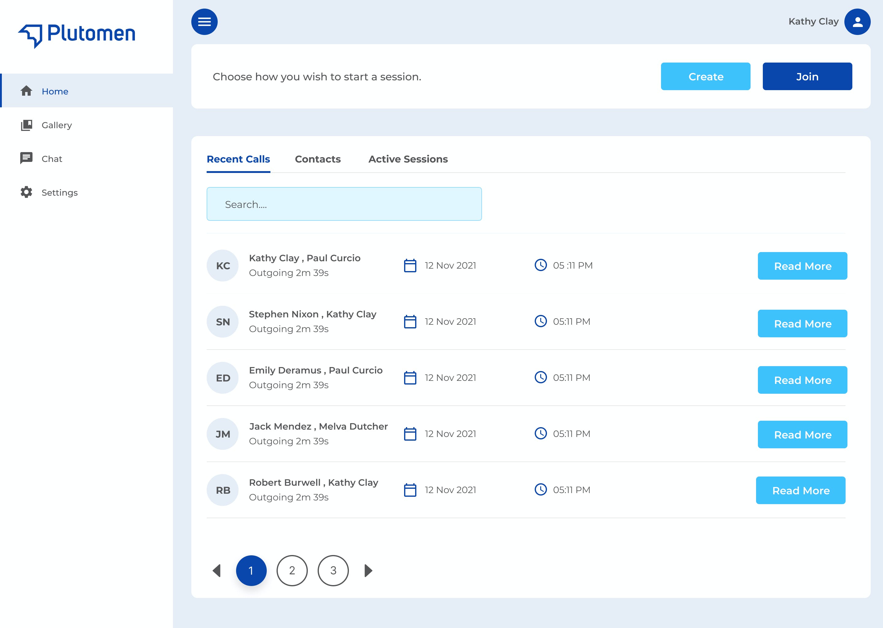
Task: Click the hamburger menu icon
Action: (204, 22)
